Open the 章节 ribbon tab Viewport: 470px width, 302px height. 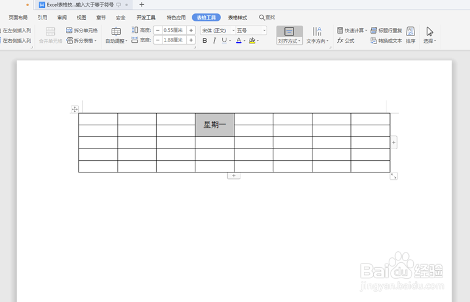click(x=101, y=18)
